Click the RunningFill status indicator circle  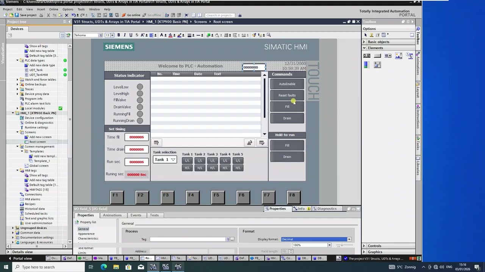point(140,114)
